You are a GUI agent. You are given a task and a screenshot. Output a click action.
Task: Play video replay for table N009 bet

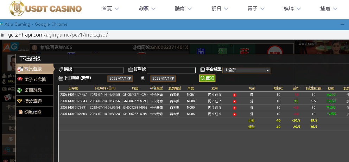234,108
